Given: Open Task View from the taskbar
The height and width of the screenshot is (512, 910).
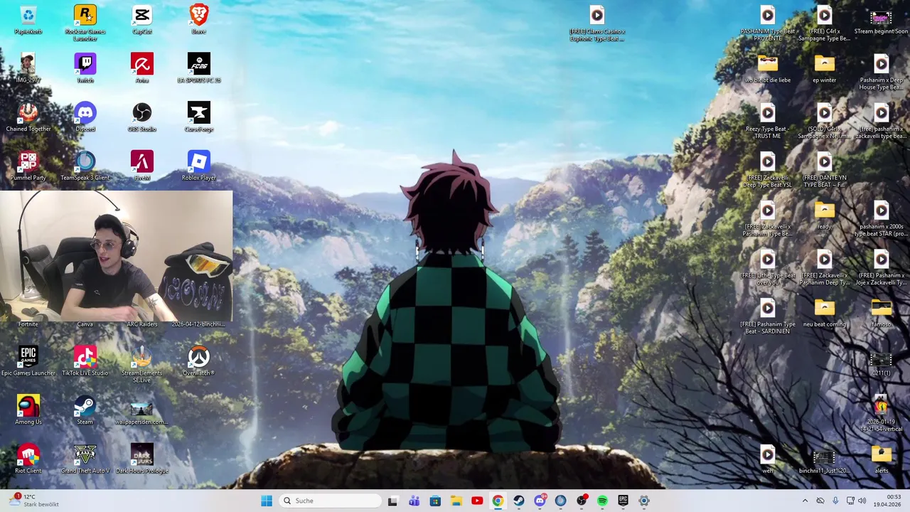Looking at the screenshot, I should 392,501.
